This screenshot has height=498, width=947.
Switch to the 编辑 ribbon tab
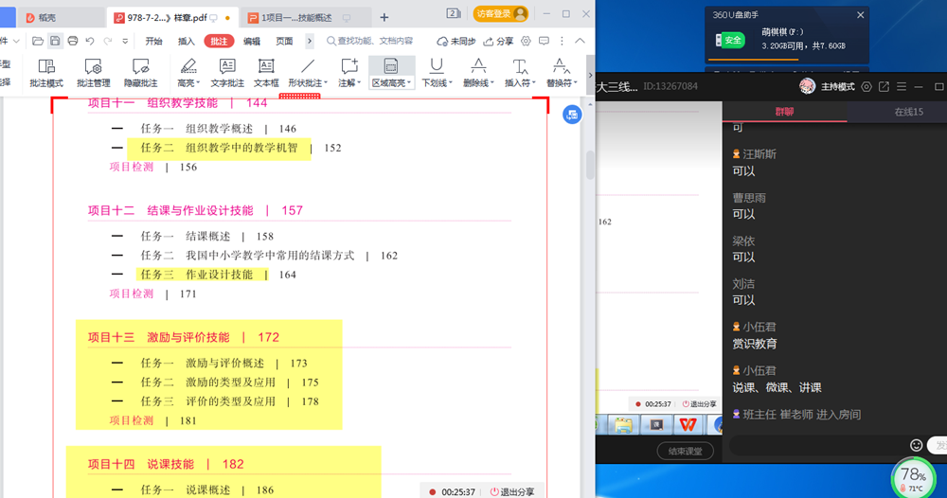(252, 42)
